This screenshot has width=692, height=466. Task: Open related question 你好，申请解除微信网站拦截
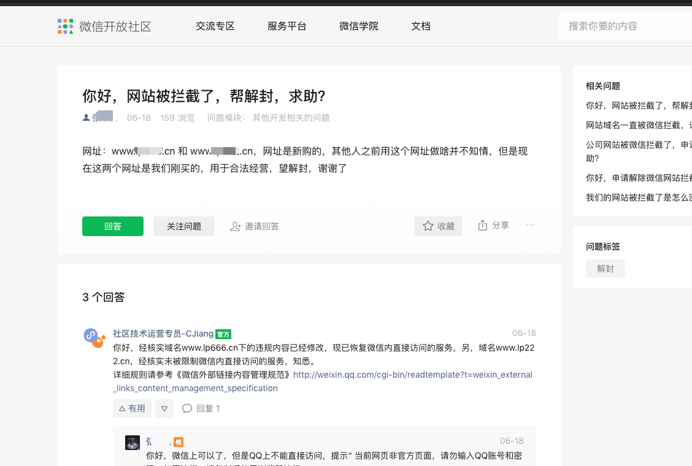(x=639, y=178)
